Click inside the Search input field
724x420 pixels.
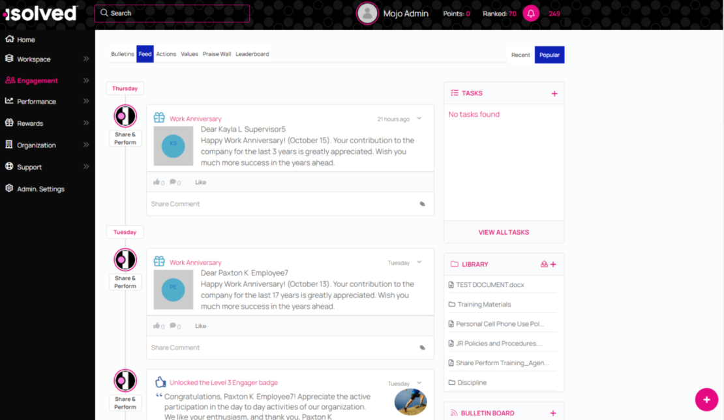pyautogui.click(x=172, y=13)
